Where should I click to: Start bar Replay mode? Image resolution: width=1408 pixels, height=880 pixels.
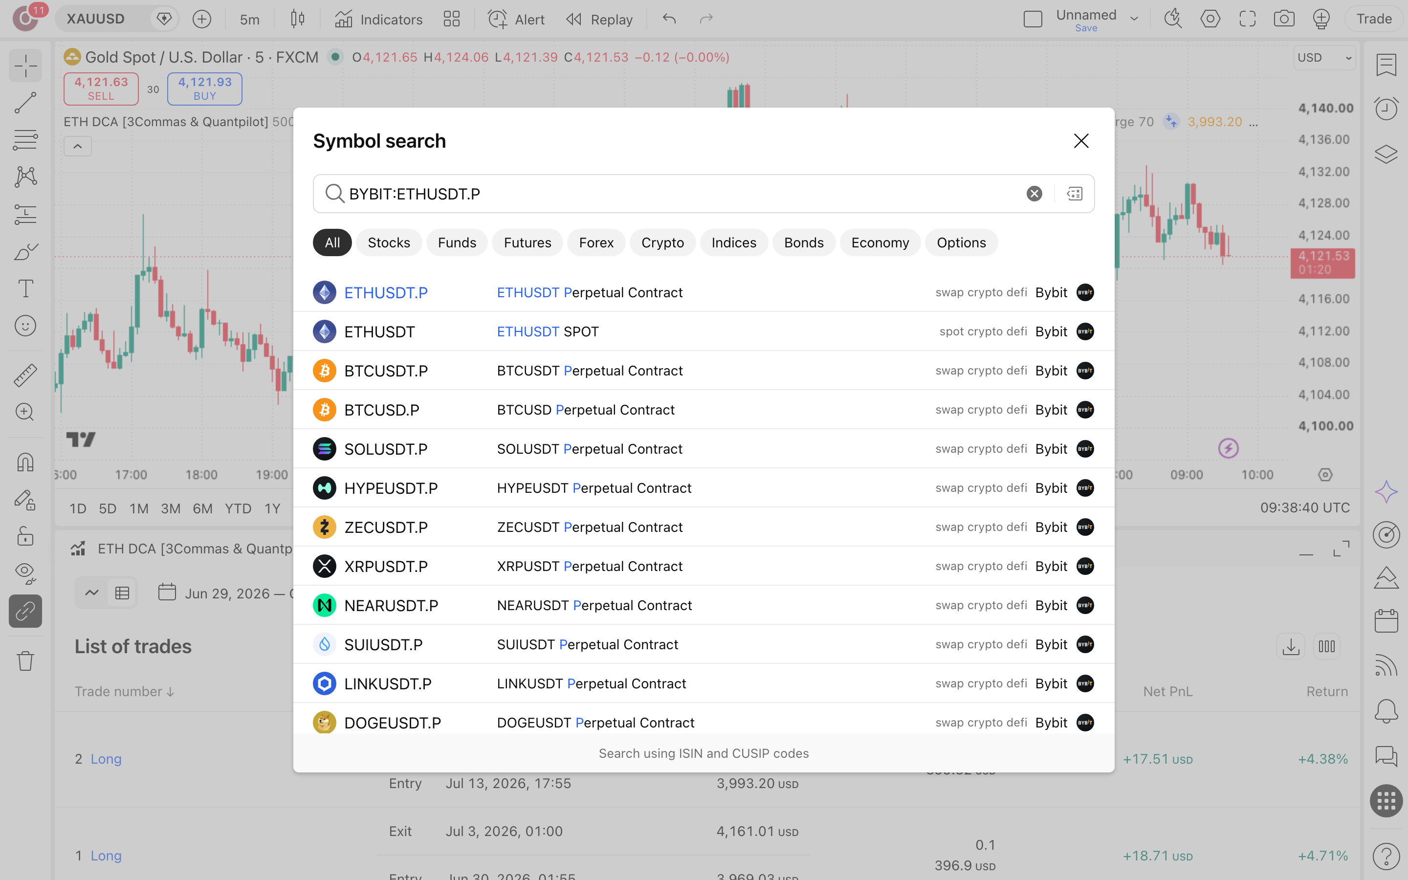[599, 19]
